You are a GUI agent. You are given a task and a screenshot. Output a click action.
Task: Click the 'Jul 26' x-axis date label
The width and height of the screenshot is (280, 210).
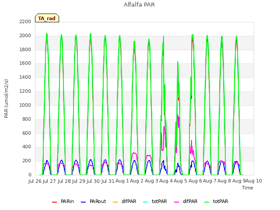[x=35, y=181]
